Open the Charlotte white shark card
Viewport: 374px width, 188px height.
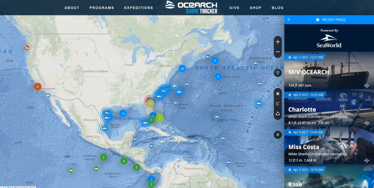tap(329, 108)
